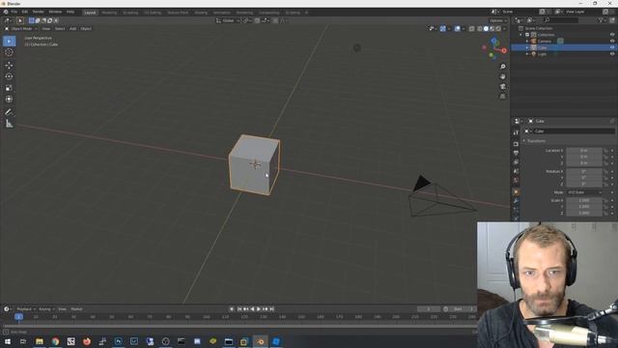The image size is (618, 348).
Task: Click the Blender logo menu icon
Action: point(6,12)
